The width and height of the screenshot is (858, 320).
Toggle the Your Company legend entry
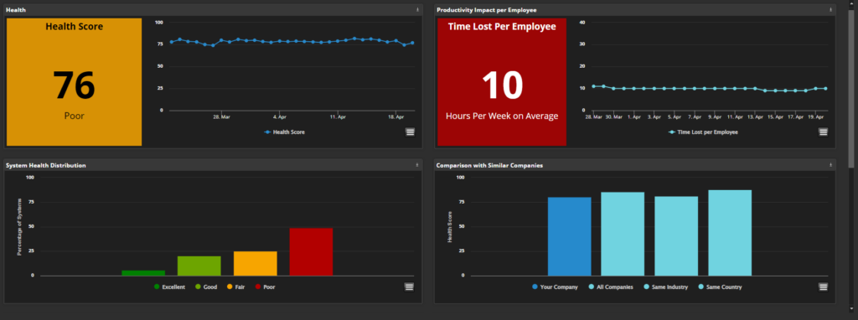555,286
